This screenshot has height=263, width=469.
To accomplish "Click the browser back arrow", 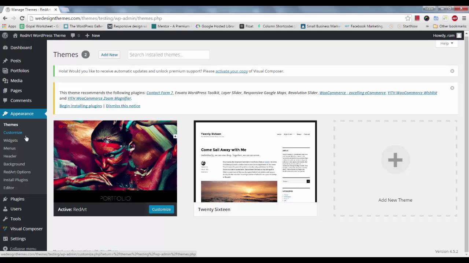I will pos(5,18).
